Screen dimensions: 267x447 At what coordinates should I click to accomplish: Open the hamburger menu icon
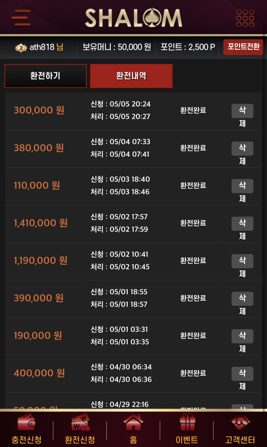click(x=21, y=18)
